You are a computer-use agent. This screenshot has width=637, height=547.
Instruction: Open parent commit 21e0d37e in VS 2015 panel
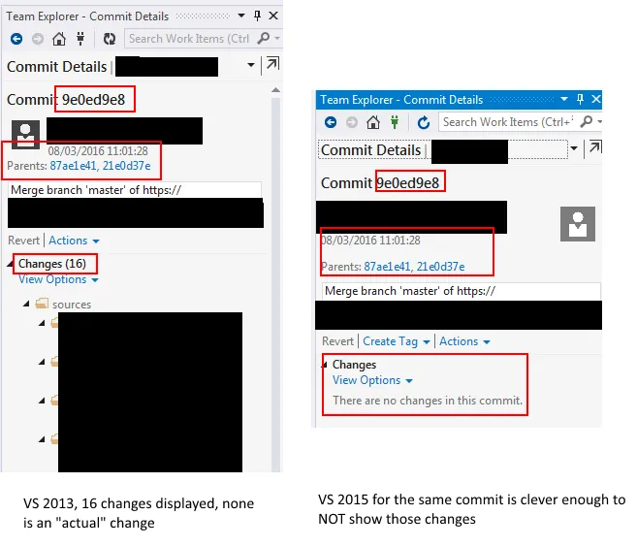click(441, 267)
